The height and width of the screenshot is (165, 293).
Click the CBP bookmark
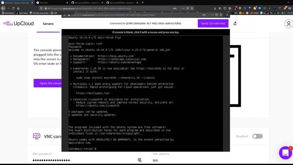pyautogui.click(x=54, y=13)
